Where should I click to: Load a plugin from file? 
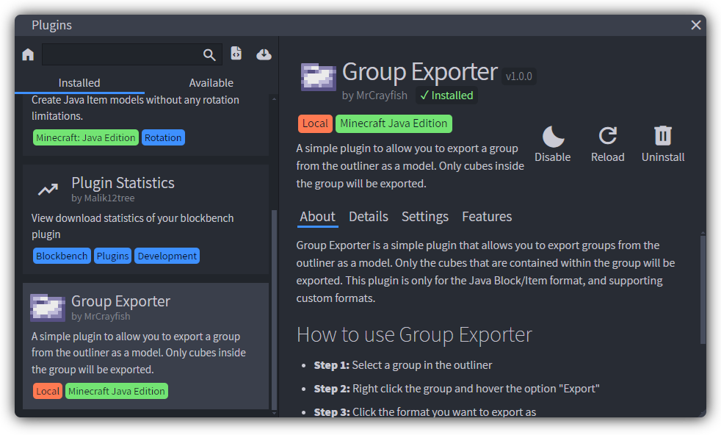pyautogui.click(x=236, y=54)
